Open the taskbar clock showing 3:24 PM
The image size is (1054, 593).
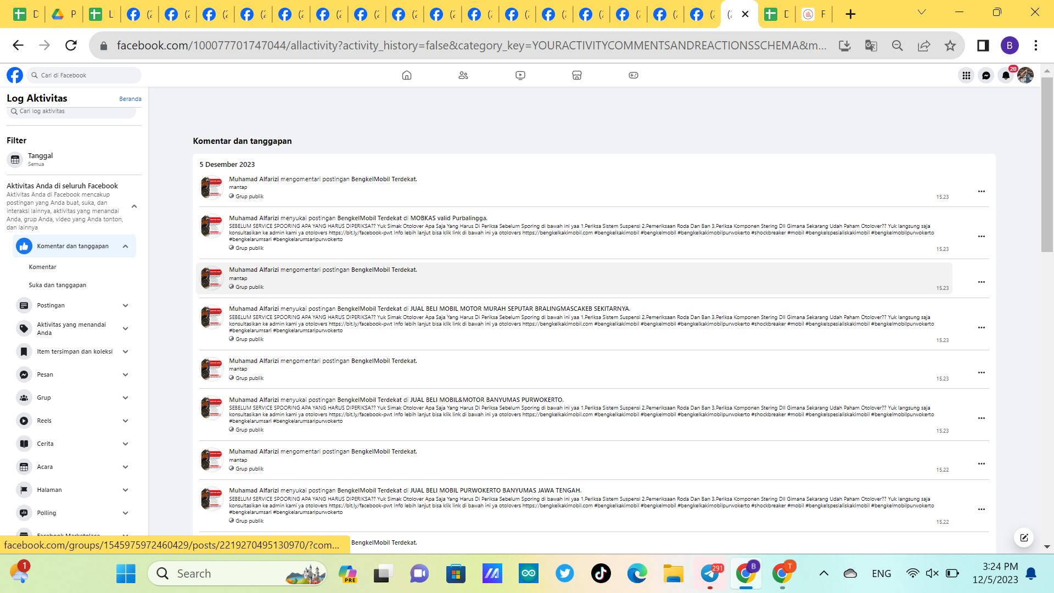click(995, 573)
